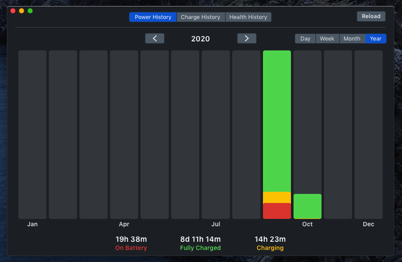This screenshot has width=402, height=262.
Task: Open the Charge History tab
Action: (201, 17)
